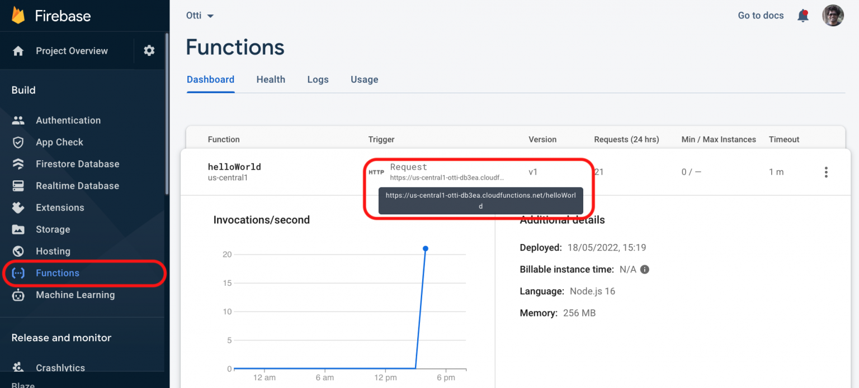Image resolution: width=859 pixels, height=388 pixels.
Task: Click the App Check shield icon
Action: 18,142
